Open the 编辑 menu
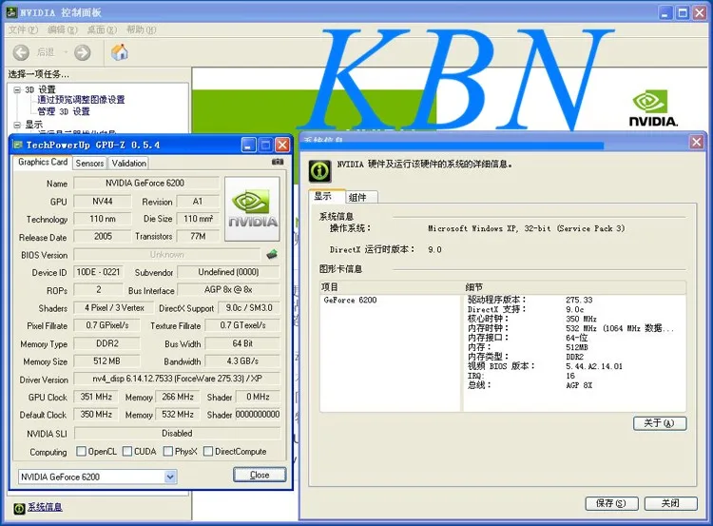Screen dimensions: 713x526 point(63,30)
